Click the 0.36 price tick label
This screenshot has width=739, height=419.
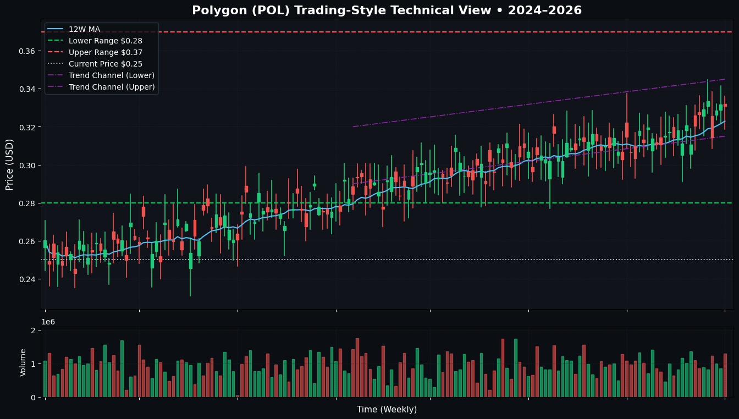coord(27,51)
